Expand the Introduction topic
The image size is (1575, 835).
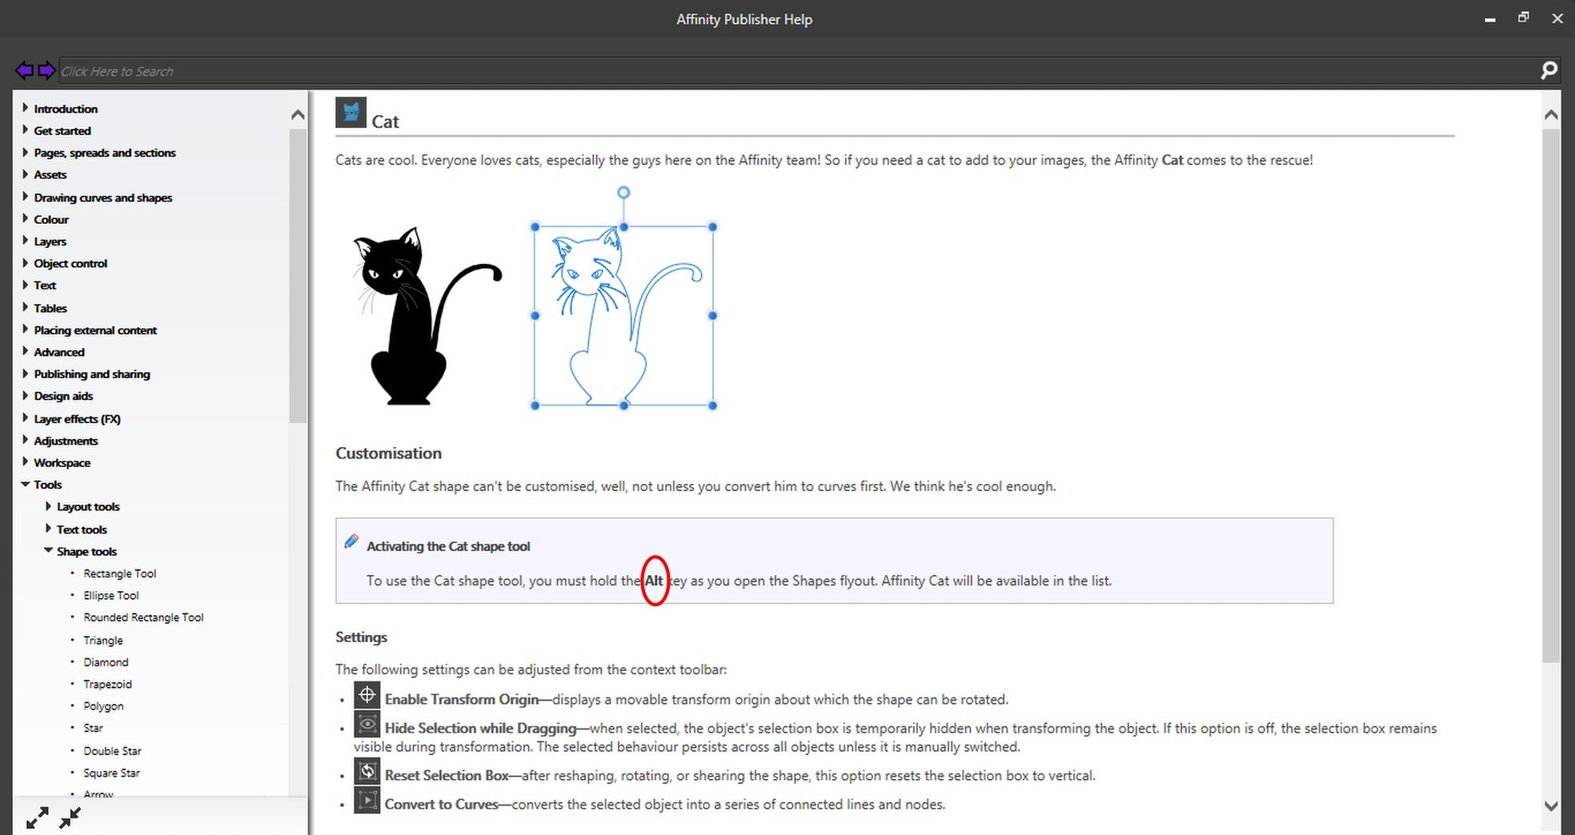coord(25,108)
